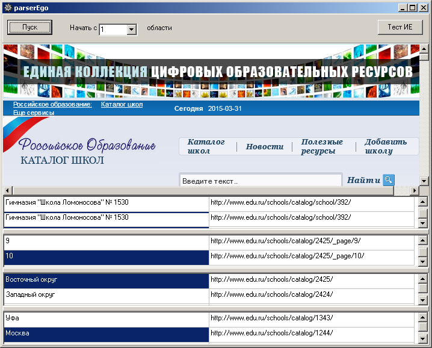Open the 'Каталог школ' header link
Screen dimensions: 432x348
pos(122,104)
